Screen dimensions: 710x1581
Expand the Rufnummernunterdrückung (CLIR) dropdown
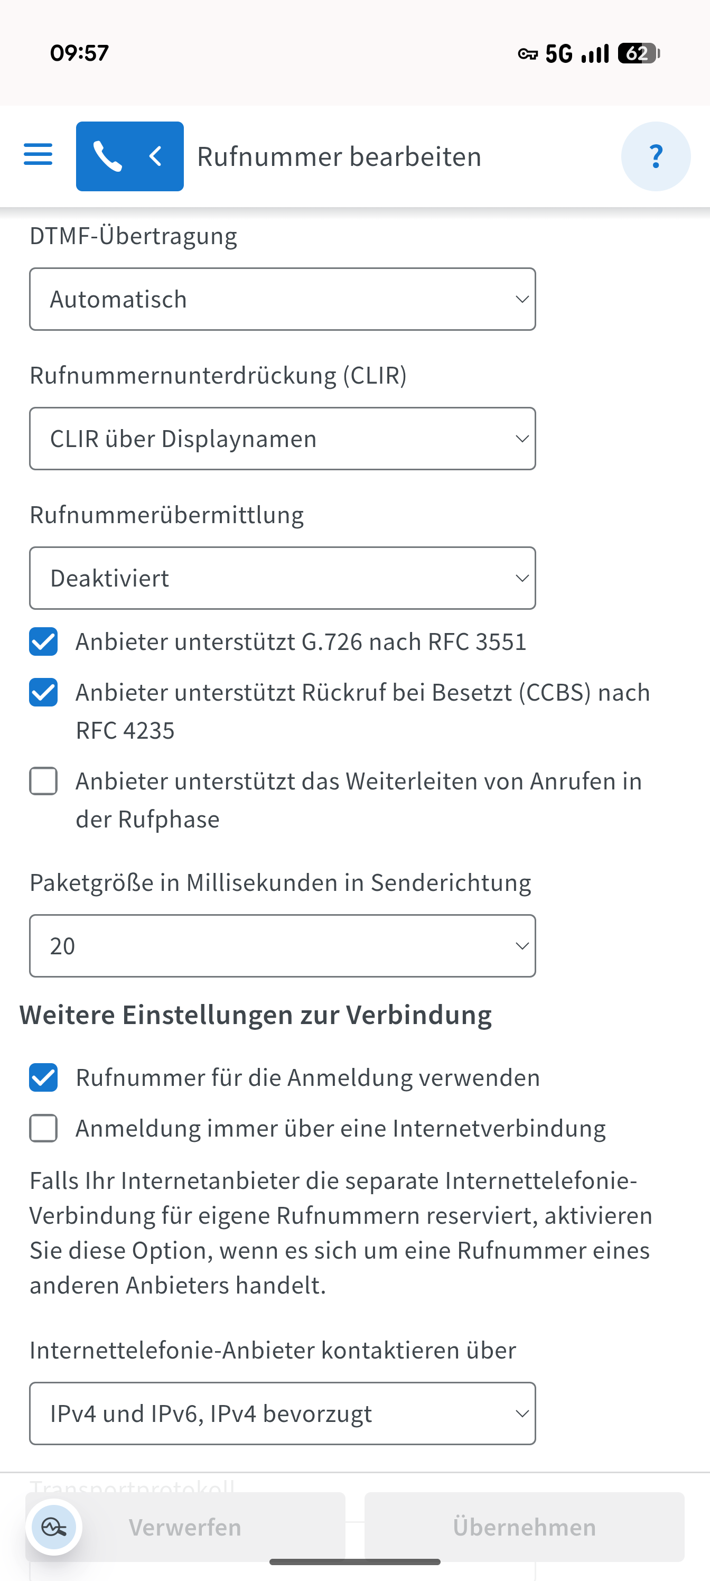pyautogui.click(x=282, y=439)
